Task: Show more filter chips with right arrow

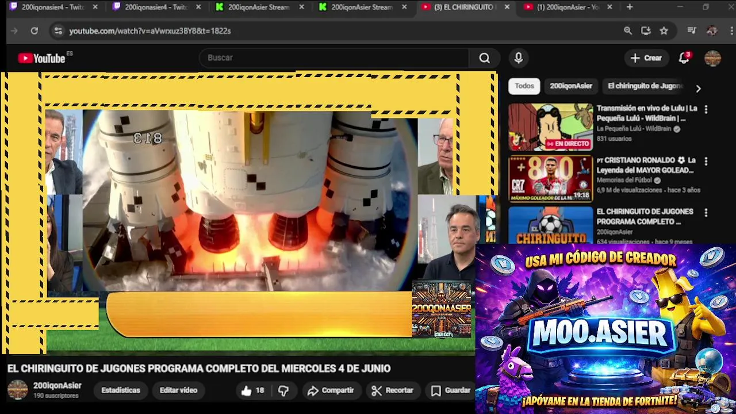Action: point(698,89)
